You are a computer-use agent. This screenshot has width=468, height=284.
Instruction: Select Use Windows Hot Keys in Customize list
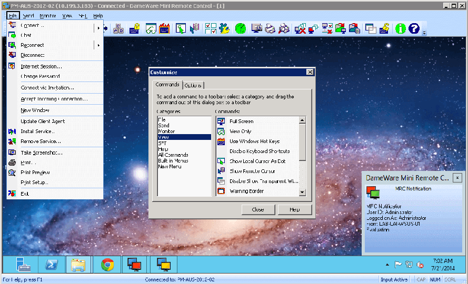tap(257, 141)
